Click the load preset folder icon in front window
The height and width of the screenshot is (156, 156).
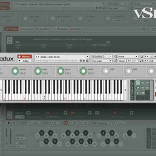coord(84,61)
